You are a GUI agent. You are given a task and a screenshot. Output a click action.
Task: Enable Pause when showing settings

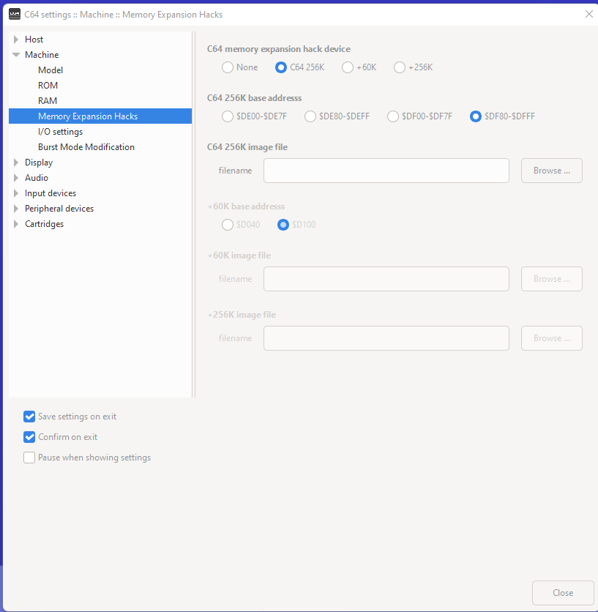pos(29,458)
